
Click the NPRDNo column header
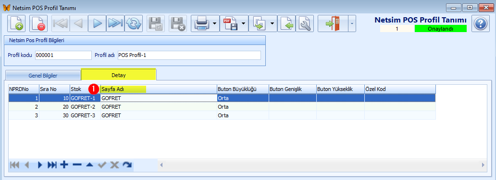pyautogui.click(x=24, y=89)
